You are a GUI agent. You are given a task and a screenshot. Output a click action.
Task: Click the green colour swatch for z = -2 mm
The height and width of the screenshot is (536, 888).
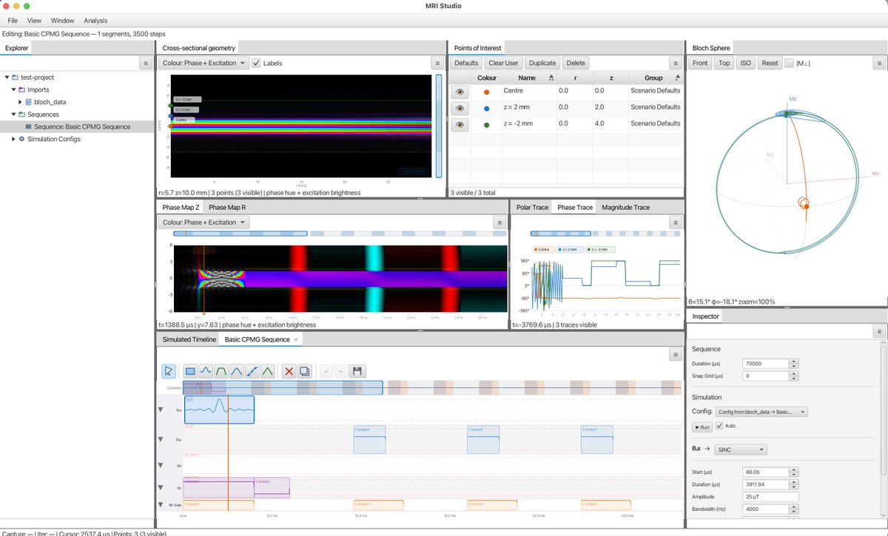pos(486,124)
